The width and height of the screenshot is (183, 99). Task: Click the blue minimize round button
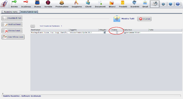(x=170, y=4)
